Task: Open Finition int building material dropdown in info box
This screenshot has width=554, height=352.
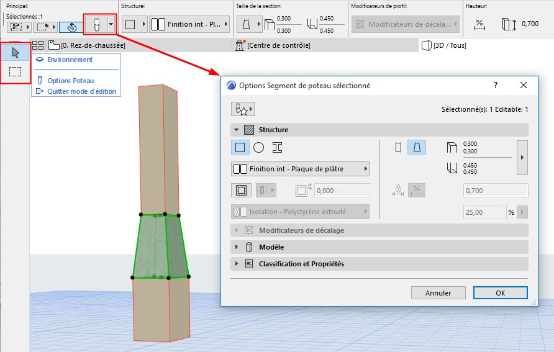Action: click(x=189, y=24)
